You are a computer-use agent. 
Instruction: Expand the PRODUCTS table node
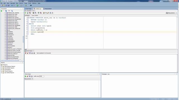pos(5,43)
